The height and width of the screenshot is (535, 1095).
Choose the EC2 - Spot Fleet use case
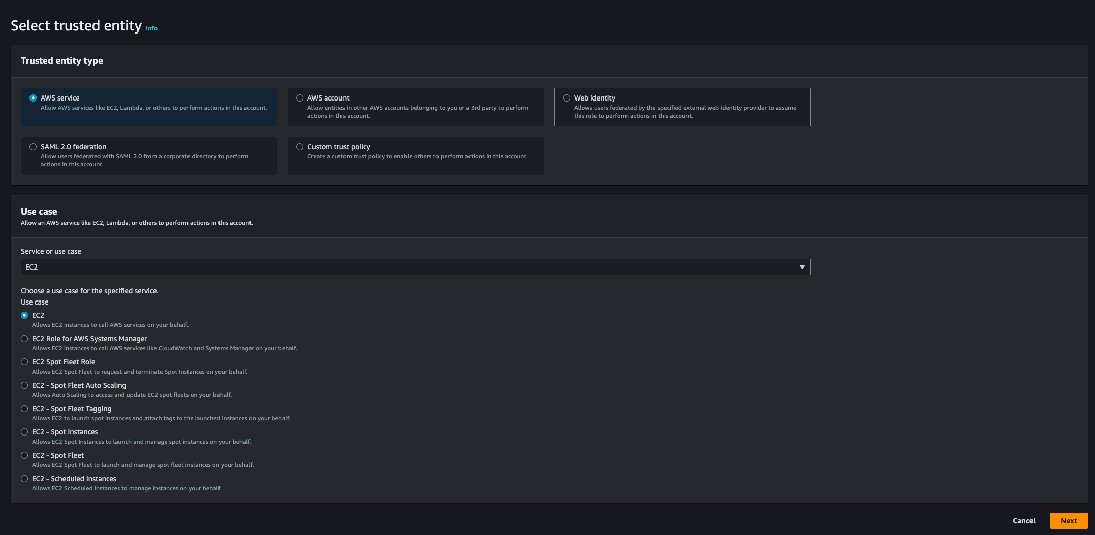(24, 455)
